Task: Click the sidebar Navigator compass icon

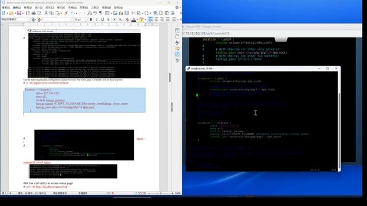Action: pyautogui.click(x=177, y=54)
